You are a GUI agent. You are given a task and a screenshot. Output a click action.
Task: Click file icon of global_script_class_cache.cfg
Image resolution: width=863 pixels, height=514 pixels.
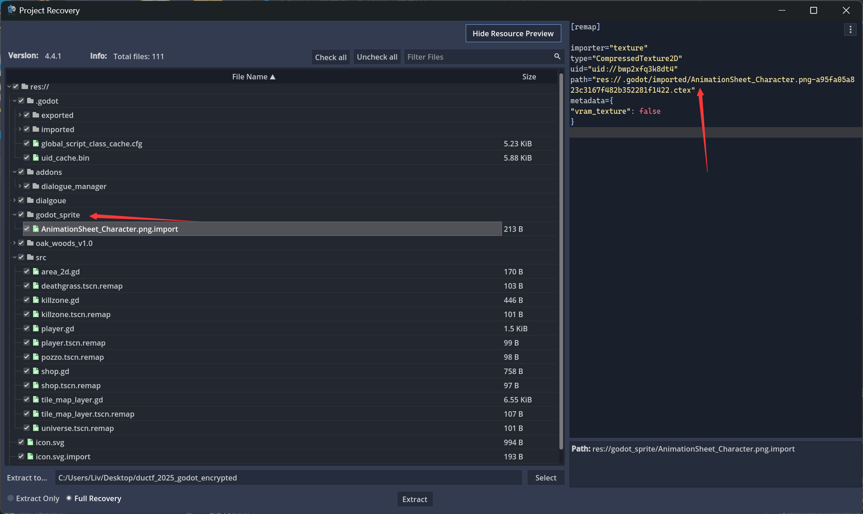pos(36,143)
